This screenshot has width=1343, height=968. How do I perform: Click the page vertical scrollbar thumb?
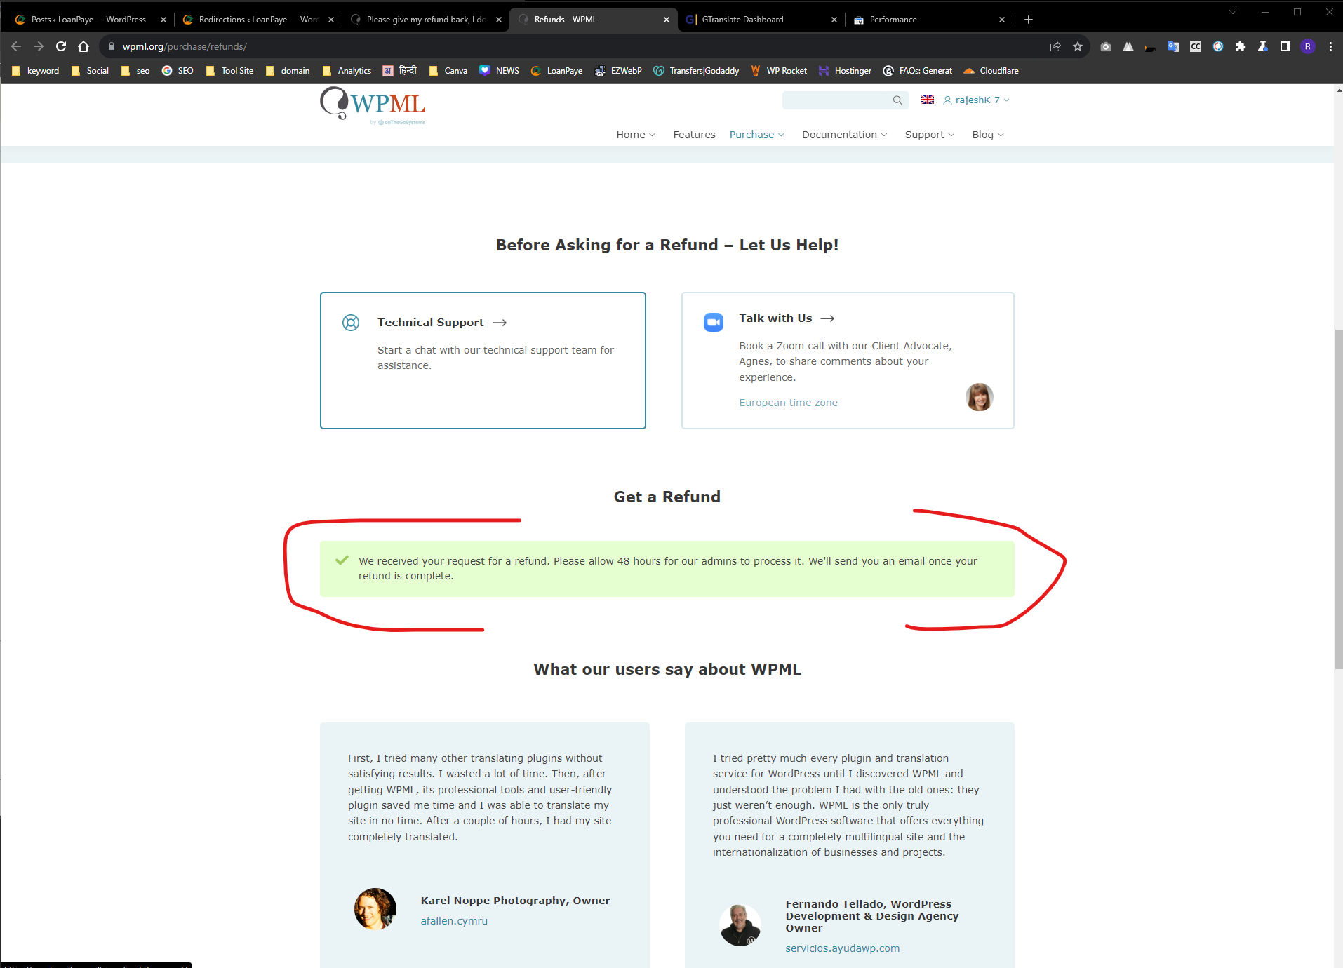pos(1338,498)
